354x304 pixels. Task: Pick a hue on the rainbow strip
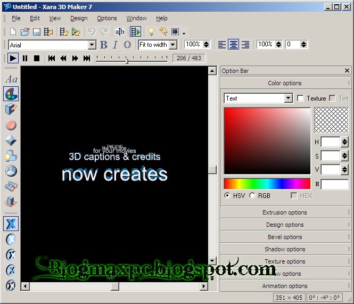pos(267,184)
